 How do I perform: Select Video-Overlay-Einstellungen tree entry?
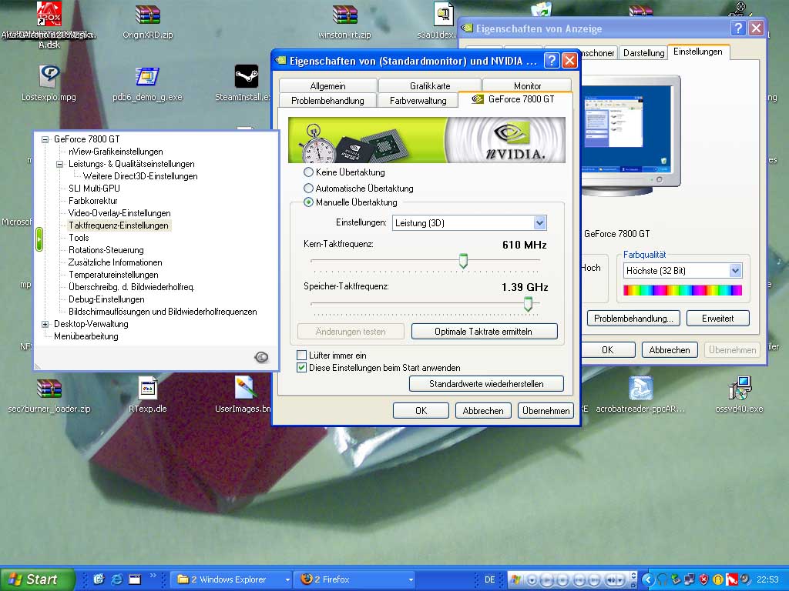coord(119,213)
